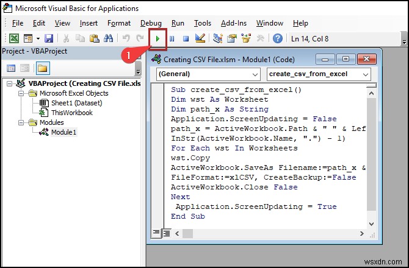Click the 'ActiveWorkbook.Close False' code line
Screen dimensions: 409x268
234,188
